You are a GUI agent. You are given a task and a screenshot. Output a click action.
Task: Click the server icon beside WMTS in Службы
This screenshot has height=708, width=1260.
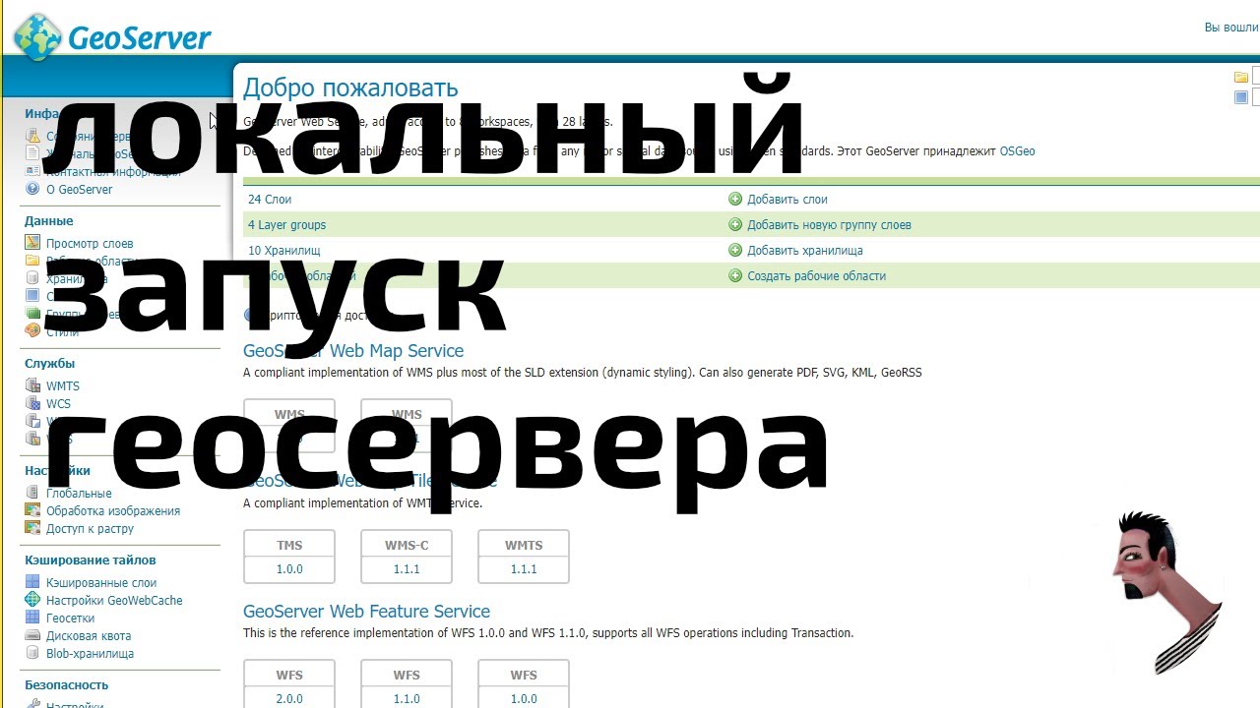32,385
